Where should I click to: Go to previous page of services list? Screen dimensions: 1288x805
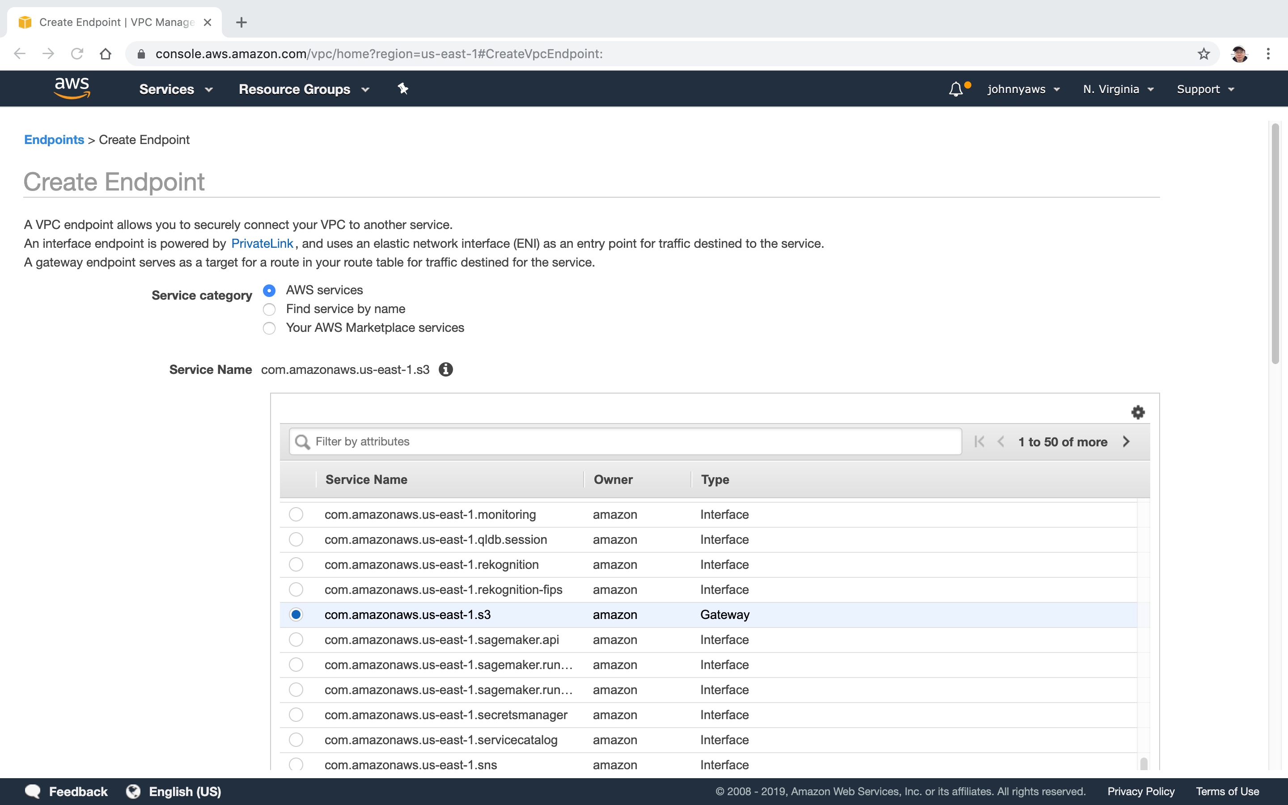coord(1001,441)
